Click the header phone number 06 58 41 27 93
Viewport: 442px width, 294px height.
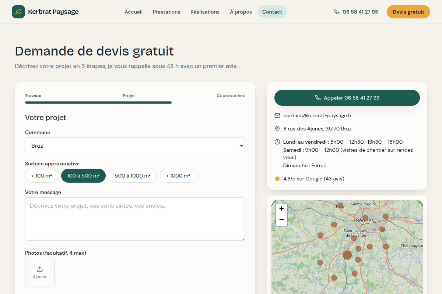coord(360,12)
